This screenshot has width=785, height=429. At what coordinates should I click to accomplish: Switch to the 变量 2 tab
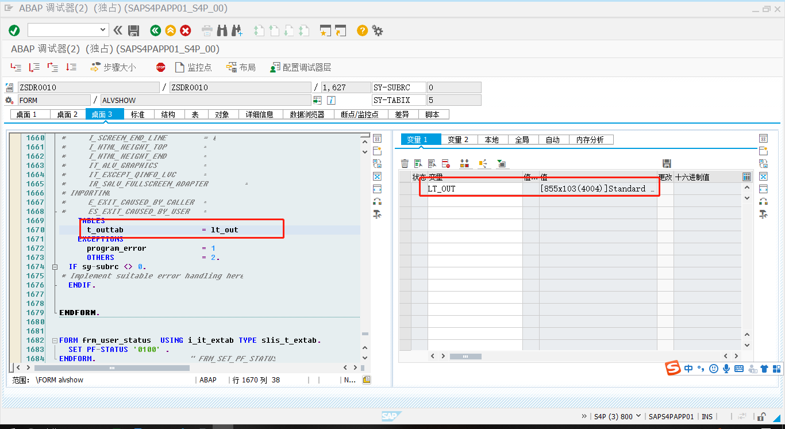pyautogui.click(x=458, y=139)
